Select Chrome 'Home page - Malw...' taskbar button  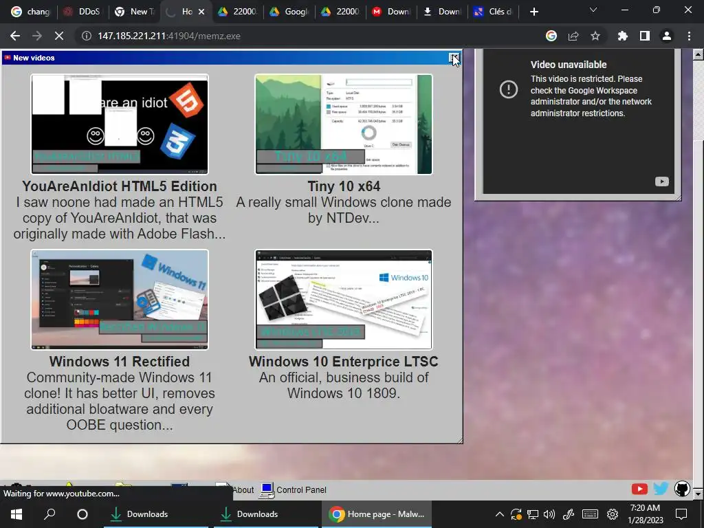(376, 514)
